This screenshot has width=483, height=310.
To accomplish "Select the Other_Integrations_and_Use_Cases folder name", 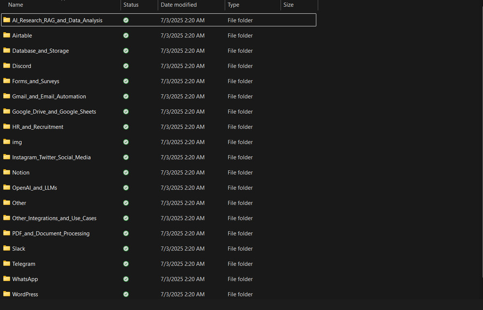I will [54, 218].
